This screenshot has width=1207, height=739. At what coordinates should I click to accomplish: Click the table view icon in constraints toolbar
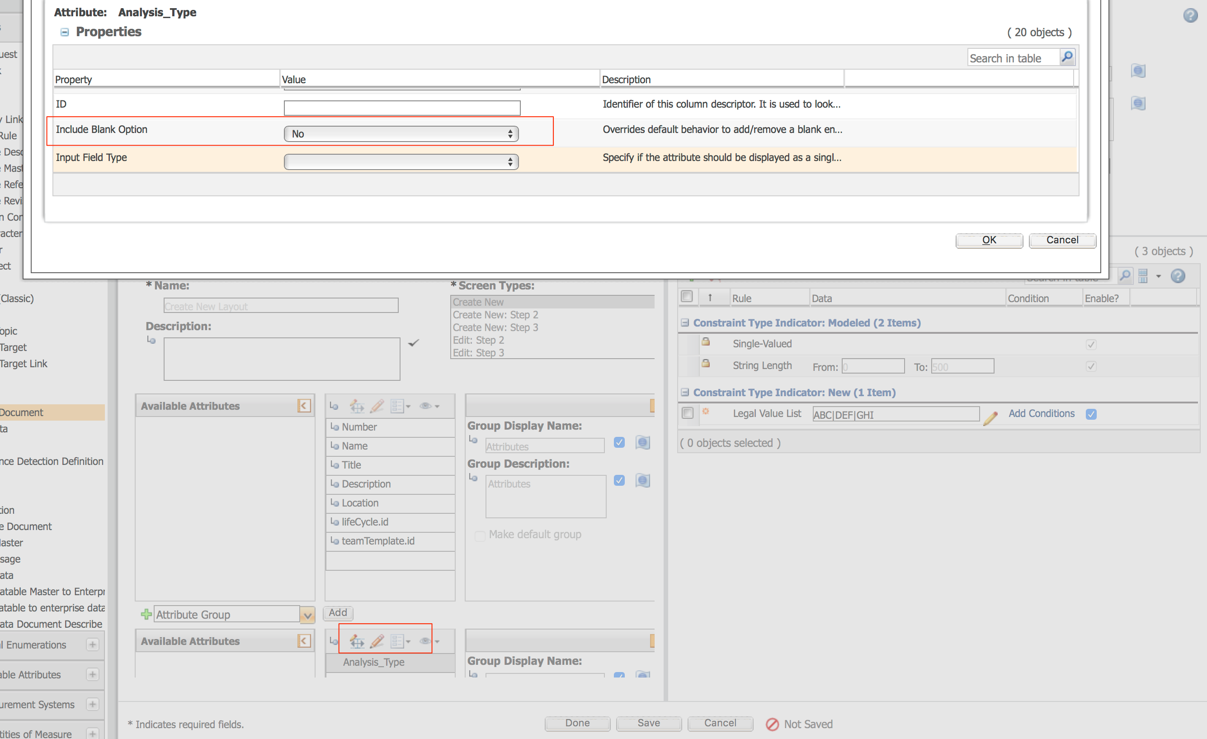pos(1143,275)
